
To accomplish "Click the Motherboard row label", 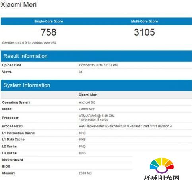I will point(13,160).
